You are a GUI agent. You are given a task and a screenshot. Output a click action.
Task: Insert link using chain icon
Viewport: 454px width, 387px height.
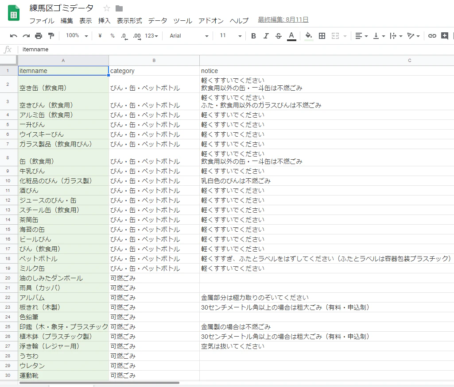click(432, 36)
